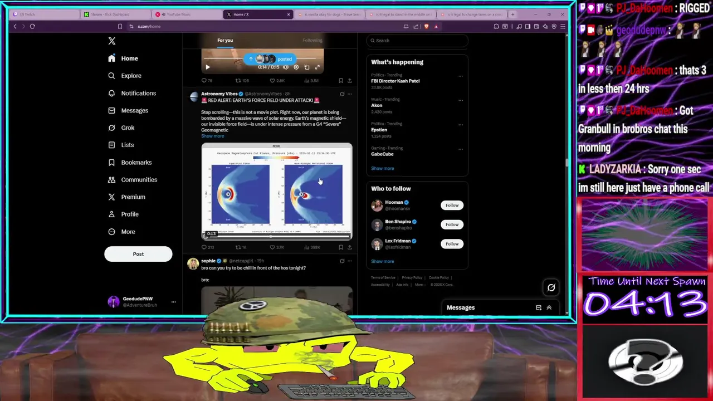Open Lists from the sidebar

121,145
